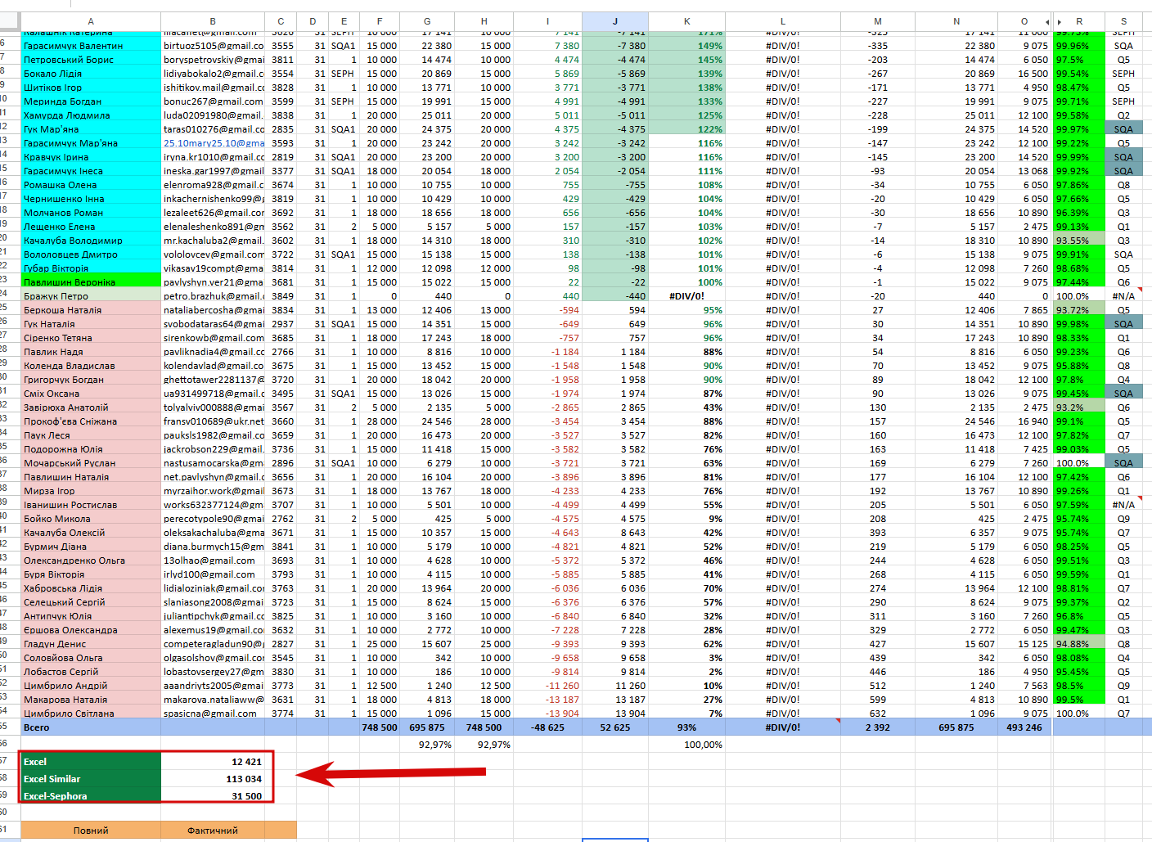Click the cell 'Іванишин Ростислав'

tap(91, 505)
